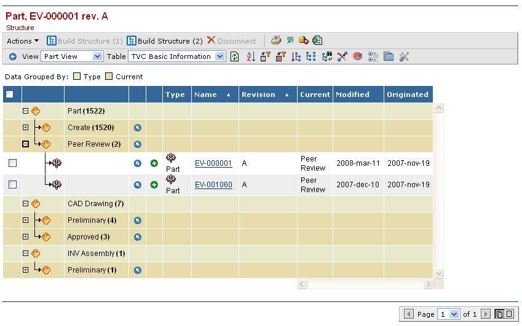The image size is (522, 326).
Task: Click Build Structure (2)
Action: pos(164,41)
